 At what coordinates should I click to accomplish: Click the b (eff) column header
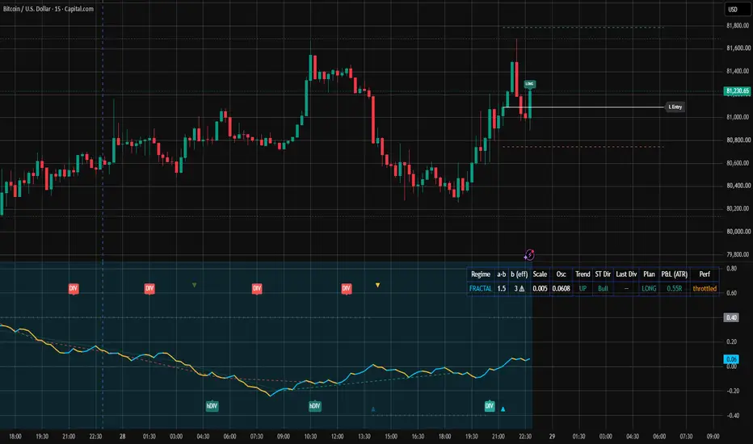520,274
